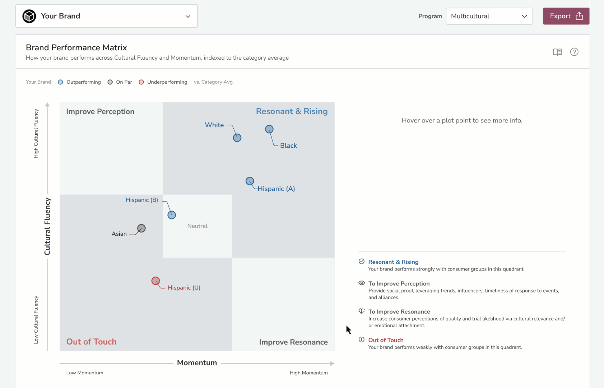Click the Resonant & Rising quadrant title
The width and height of the screenshot is (604, 388).
coord(292,111)
